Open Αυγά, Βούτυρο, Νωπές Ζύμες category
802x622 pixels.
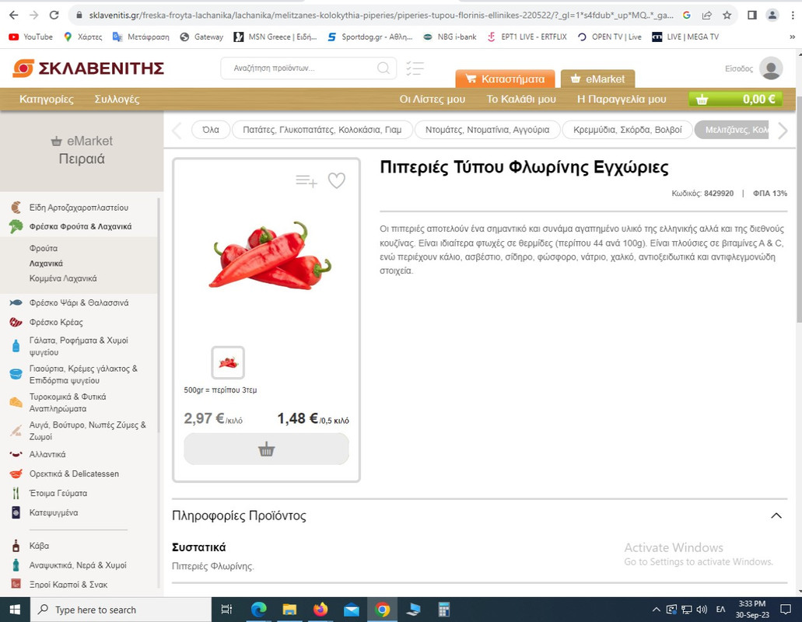pos(87,430)
